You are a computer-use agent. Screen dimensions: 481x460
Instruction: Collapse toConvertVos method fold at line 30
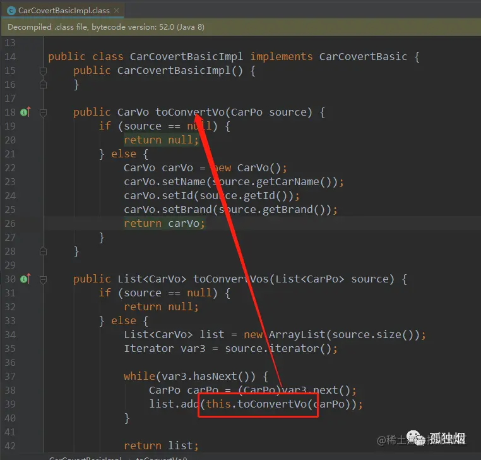(44, 279)
